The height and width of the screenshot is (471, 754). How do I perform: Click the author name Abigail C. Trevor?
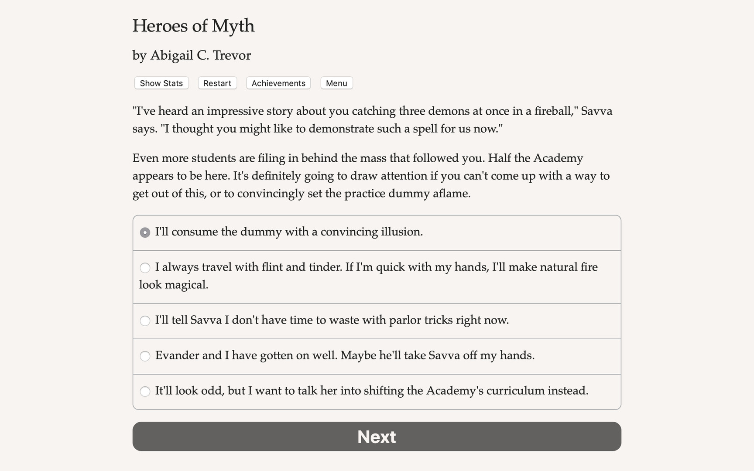click(192, 55)
